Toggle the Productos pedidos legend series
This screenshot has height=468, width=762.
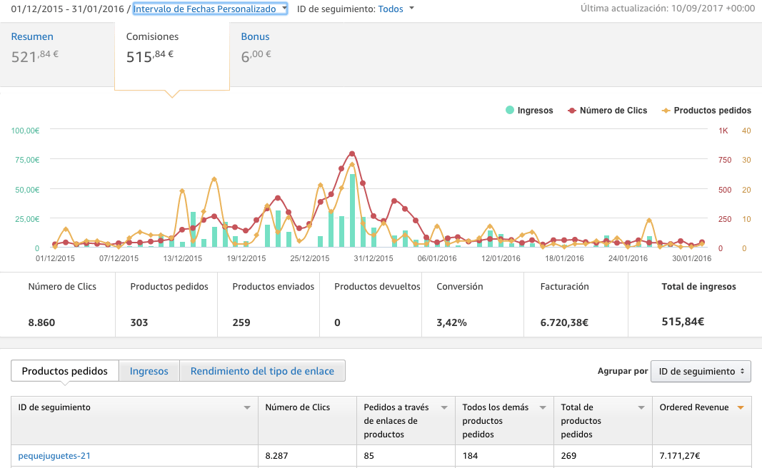pyautogui.click(x=706, y=110)
